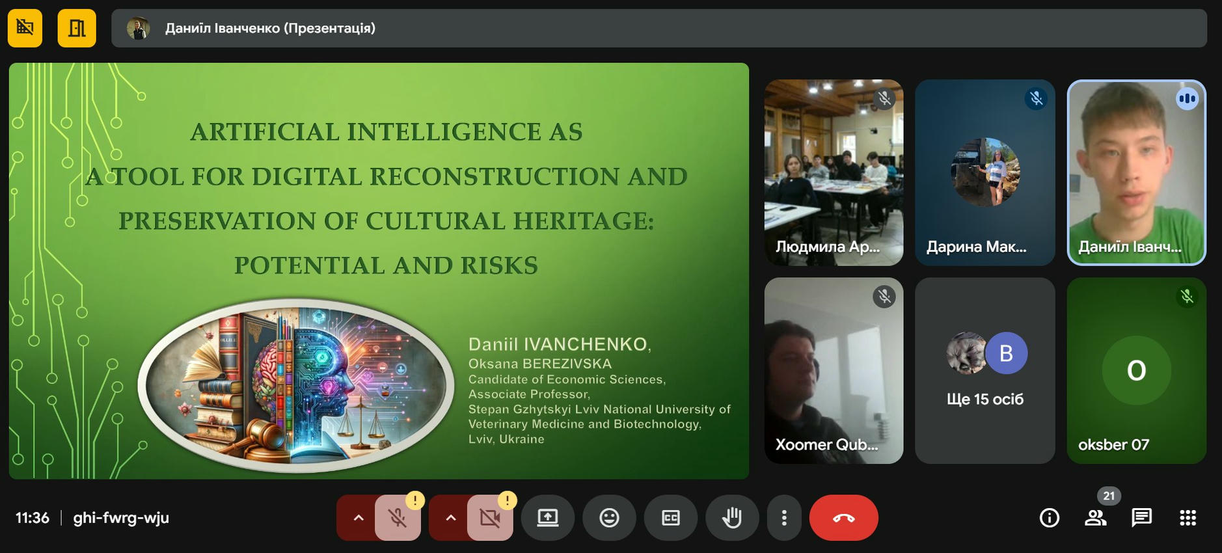Open the meeting details info icon

[1049, 518]
